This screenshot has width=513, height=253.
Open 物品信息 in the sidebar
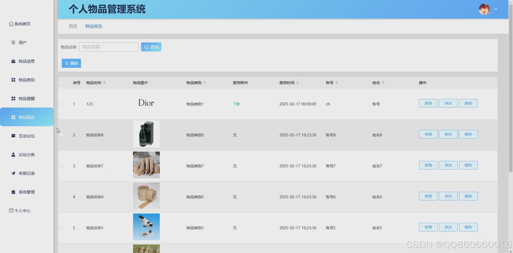click(x=26, y=61)
